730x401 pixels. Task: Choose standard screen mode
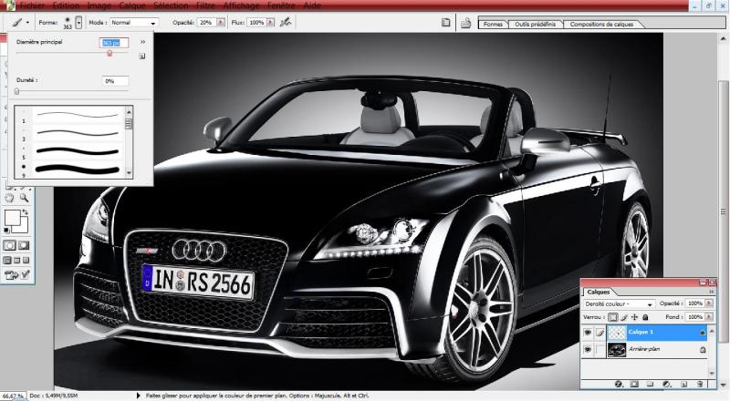tap(7, 260)
